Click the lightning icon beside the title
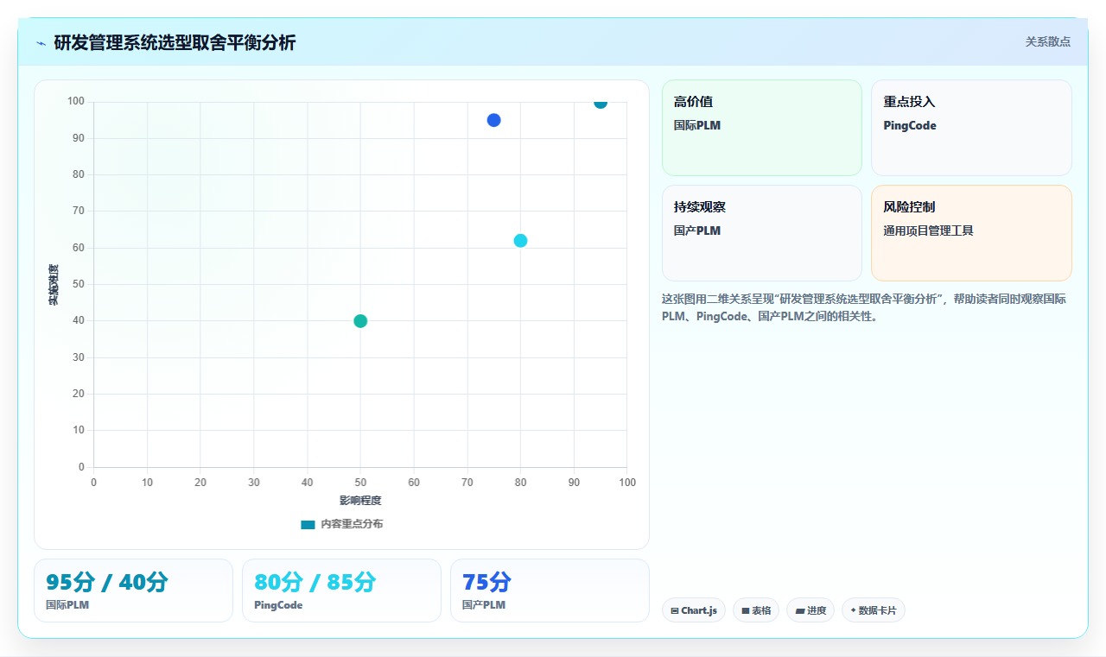This screenshot has width=1106, height=657. click(x=41, y=43)
